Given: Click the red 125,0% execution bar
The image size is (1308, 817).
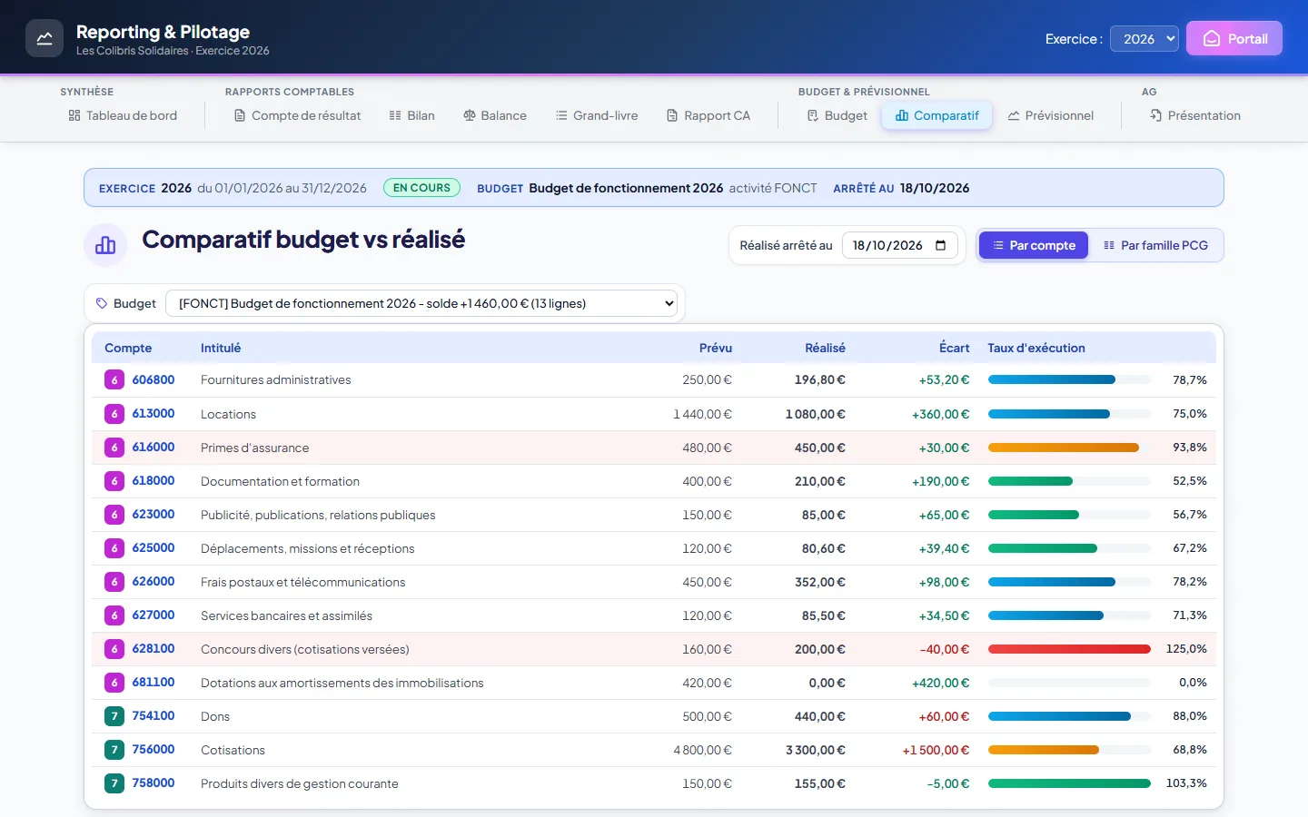Looking at the screenshot, I should coord(1069,649).
